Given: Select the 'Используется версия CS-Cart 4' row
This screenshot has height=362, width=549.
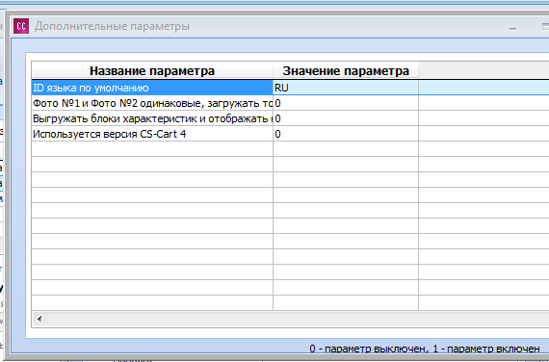Looking at the screenshot, I should coord(152,134).
